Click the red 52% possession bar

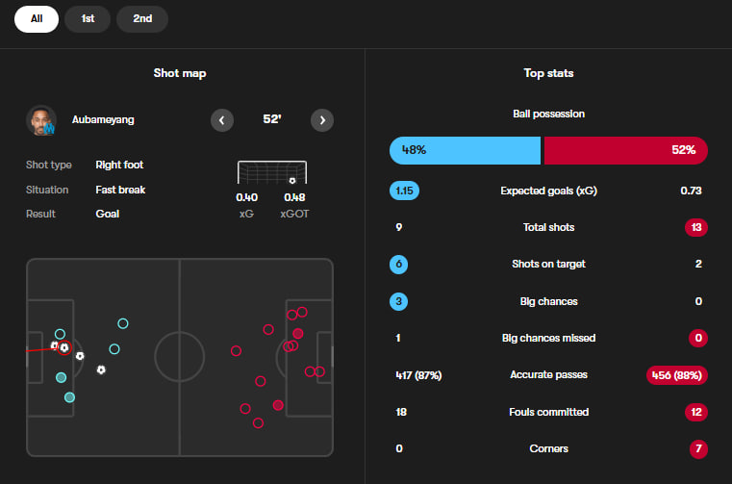click(x=625, y=150)
